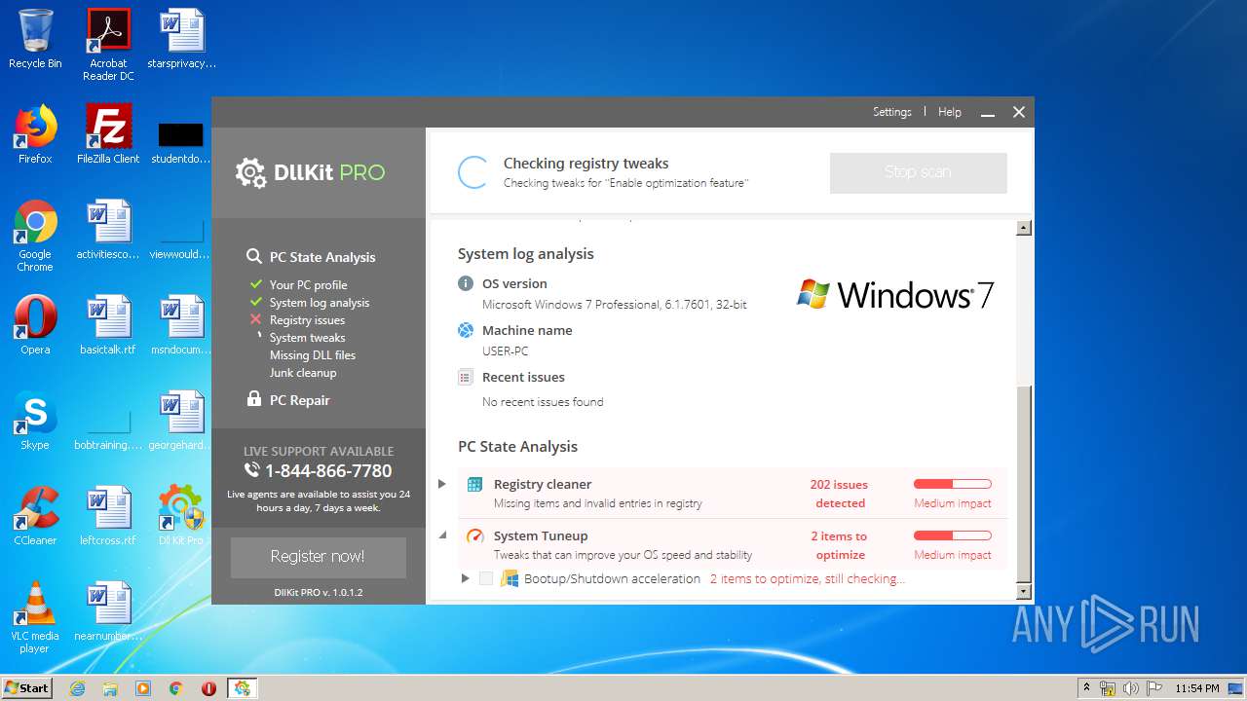The image size is (1247, 701).
Task: Click the DllKit PRO gear logo
Action: coord(250,172)
